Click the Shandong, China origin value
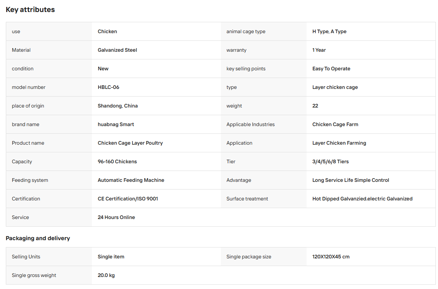This screenshot has height=289, width=438. [118, 106]
